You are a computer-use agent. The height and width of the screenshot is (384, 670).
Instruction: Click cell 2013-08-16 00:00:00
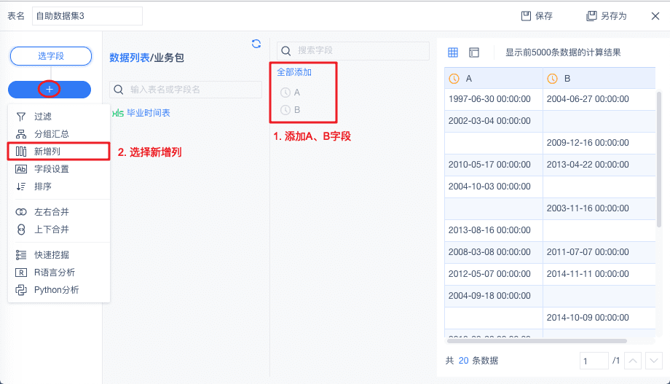click(494, 230)
